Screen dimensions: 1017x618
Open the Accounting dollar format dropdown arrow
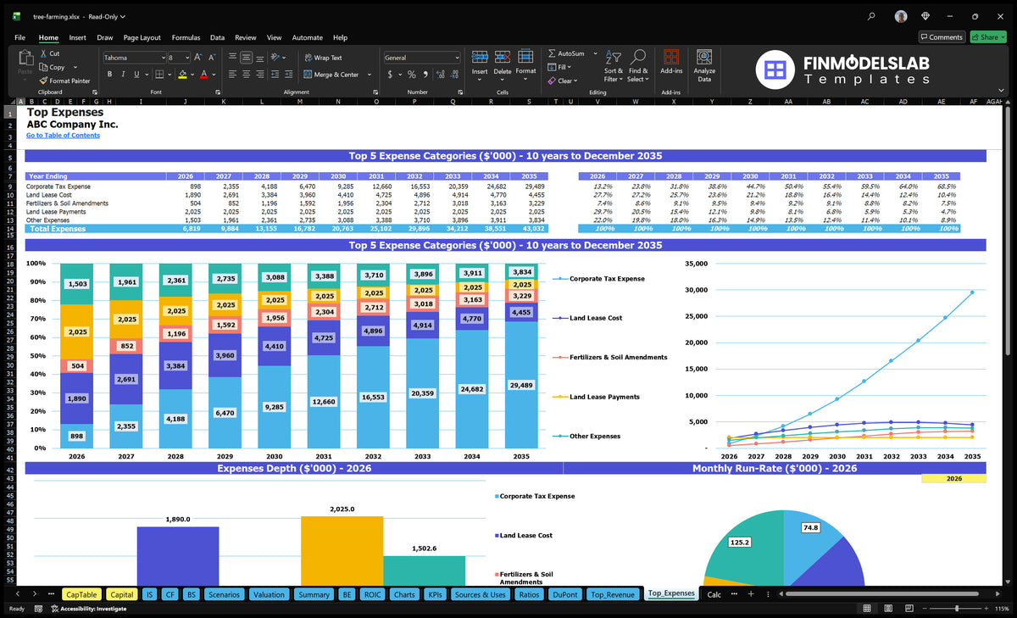400,75
